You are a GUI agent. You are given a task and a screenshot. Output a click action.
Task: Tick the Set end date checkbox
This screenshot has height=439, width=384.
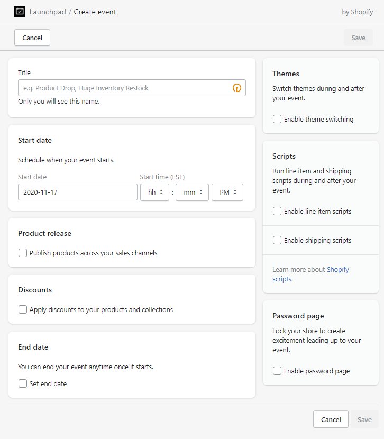click(x=23, y=384)
